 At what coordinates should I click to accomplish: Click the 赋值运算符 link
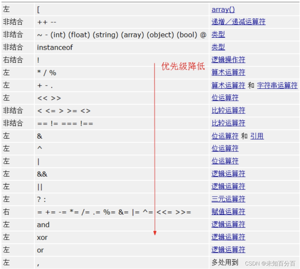pos(228,211)
